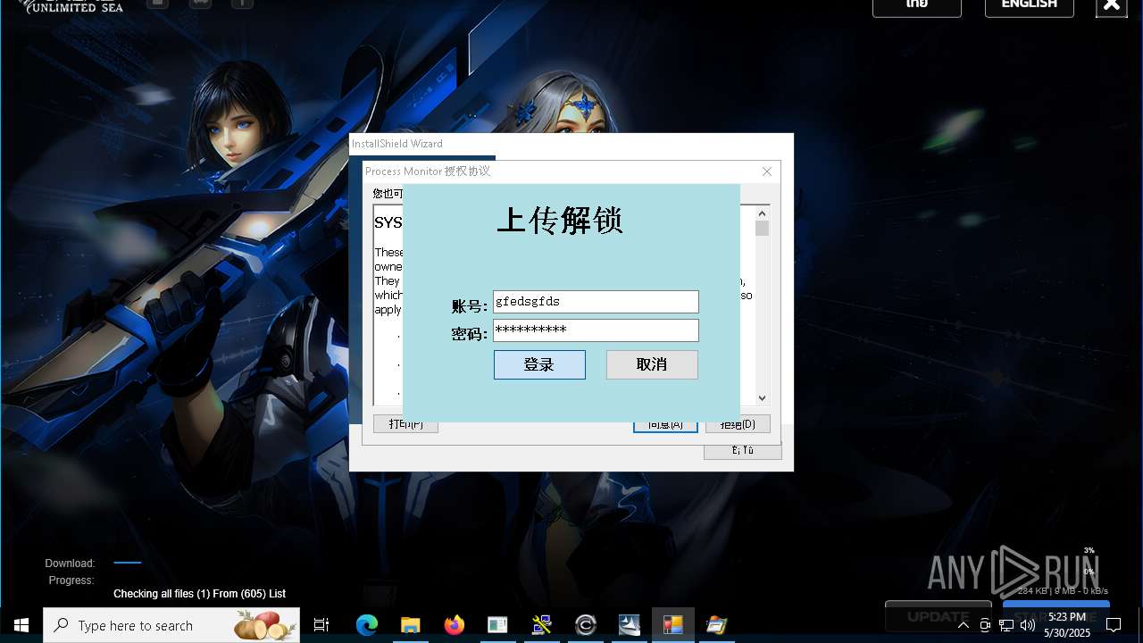Image resolution: width=1143 pixels, height=643 pixels.
Task: Switch launcher language to Thai
Action: point(917,5)
